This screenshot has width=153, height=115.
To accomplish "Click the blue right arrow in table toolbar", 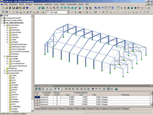I will point(51,89).
